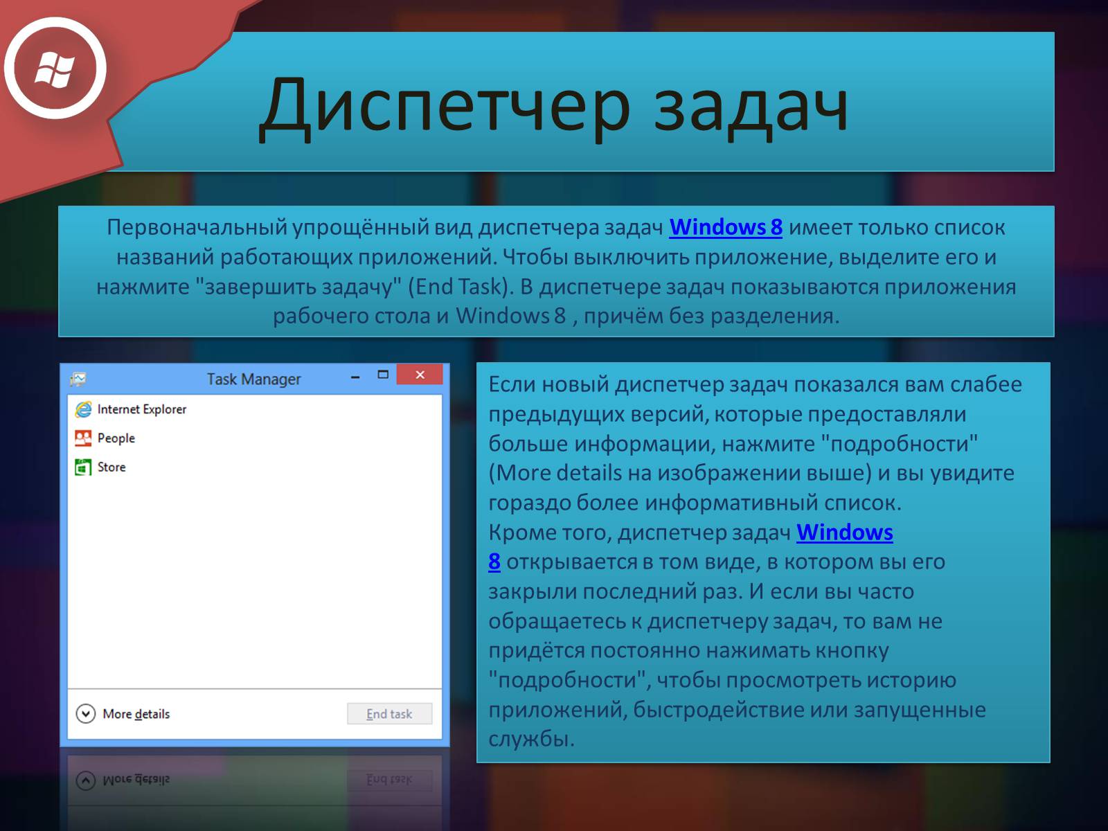Click the People app icon in Task Manager
The height and width of the screenshot is (831, 1108).
coord(83,438)
